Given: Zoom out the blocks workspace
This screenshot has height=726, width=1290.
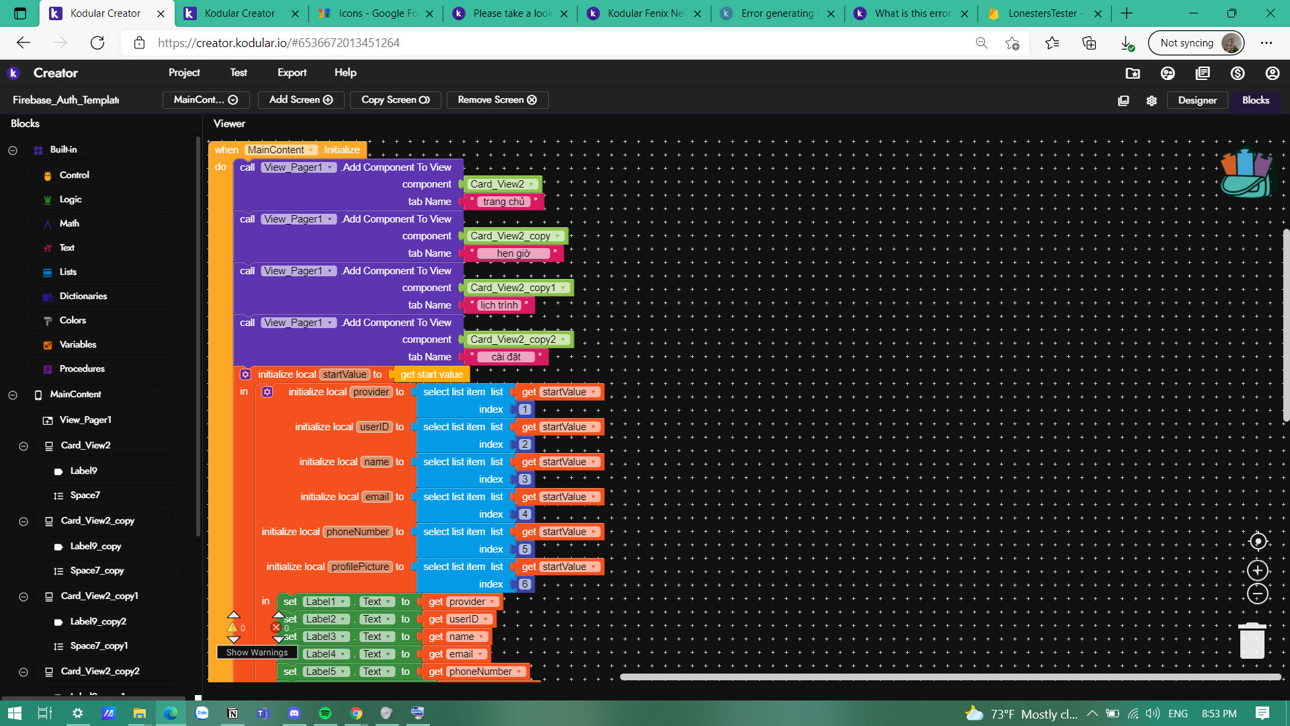Looking at the screenshot, I should [x=1258, y=594].
